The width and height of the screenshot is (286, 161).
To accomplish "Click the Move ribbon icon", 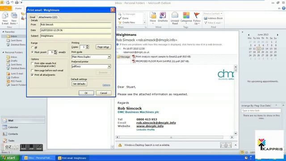I will (x=153, y=18).
